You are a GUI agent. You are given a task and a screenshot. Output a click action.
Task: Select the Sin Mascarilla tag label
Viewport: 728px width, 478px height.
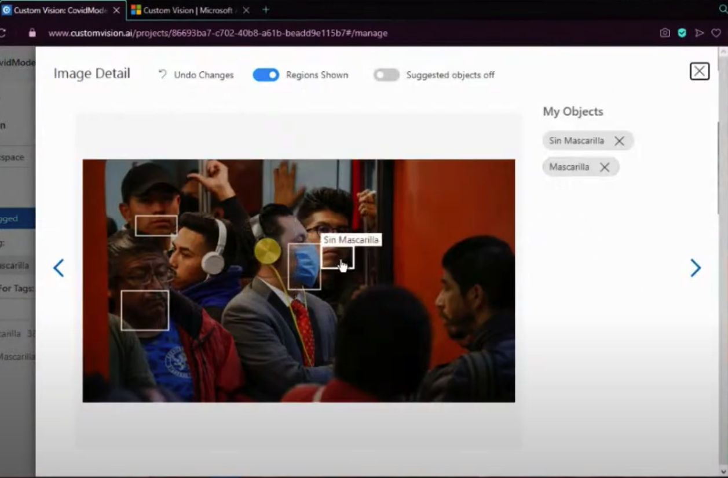click(x=576, y=141)
